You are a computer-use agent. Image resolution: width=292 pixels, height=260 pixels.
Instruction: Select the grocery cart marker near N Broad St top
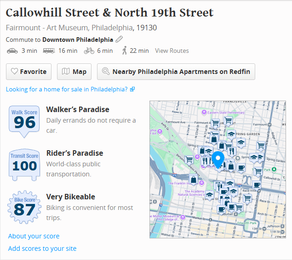coord(261,146)
